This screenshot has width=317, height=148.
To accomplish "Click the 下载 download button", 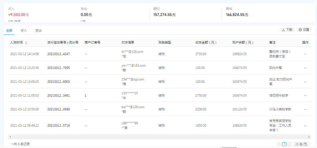I will pyautogui.click(x=287, y=30).
